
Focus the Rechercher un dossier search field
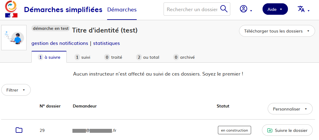(192, 9)
